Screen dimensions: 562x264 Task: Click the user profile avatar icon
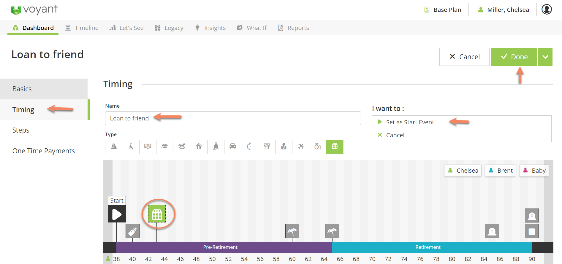[x=547, y=9]
